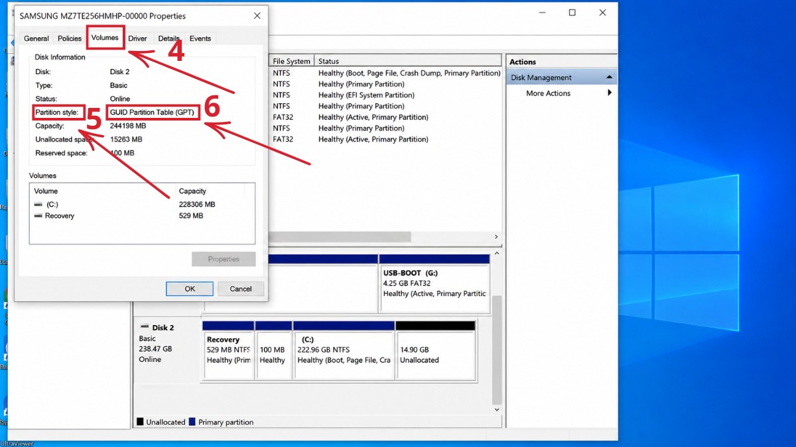Click OK in the Properties dialog

point(190,289)
